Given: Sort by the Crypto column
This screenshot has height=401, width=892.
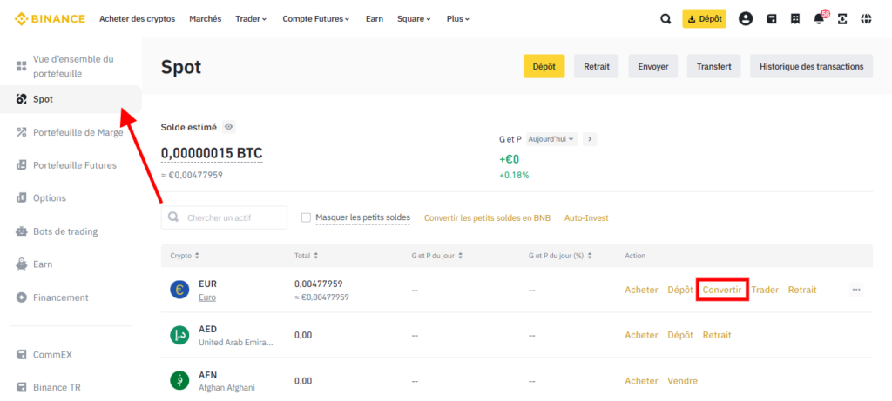Looking at the screenshot, I should coord(185,256).
